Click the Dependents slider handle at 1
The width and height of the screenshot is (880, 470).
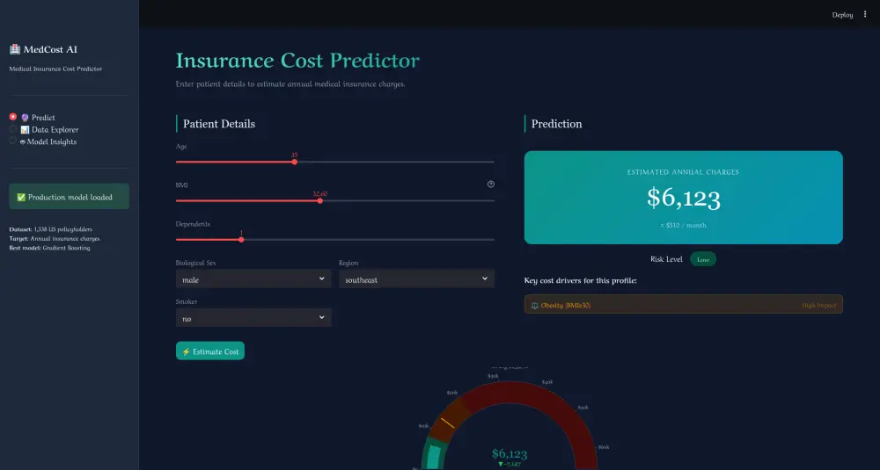pyautogui.click(x=241, y=240)
